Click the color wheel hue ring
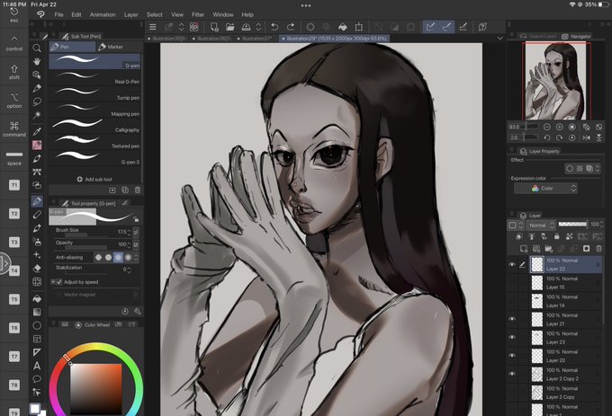This screenshot has height=416, width=612. pos(97,347)
